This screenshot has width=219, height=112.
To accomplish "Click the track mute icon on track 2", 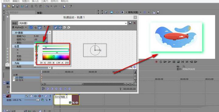I will click(x=46, y=96).
